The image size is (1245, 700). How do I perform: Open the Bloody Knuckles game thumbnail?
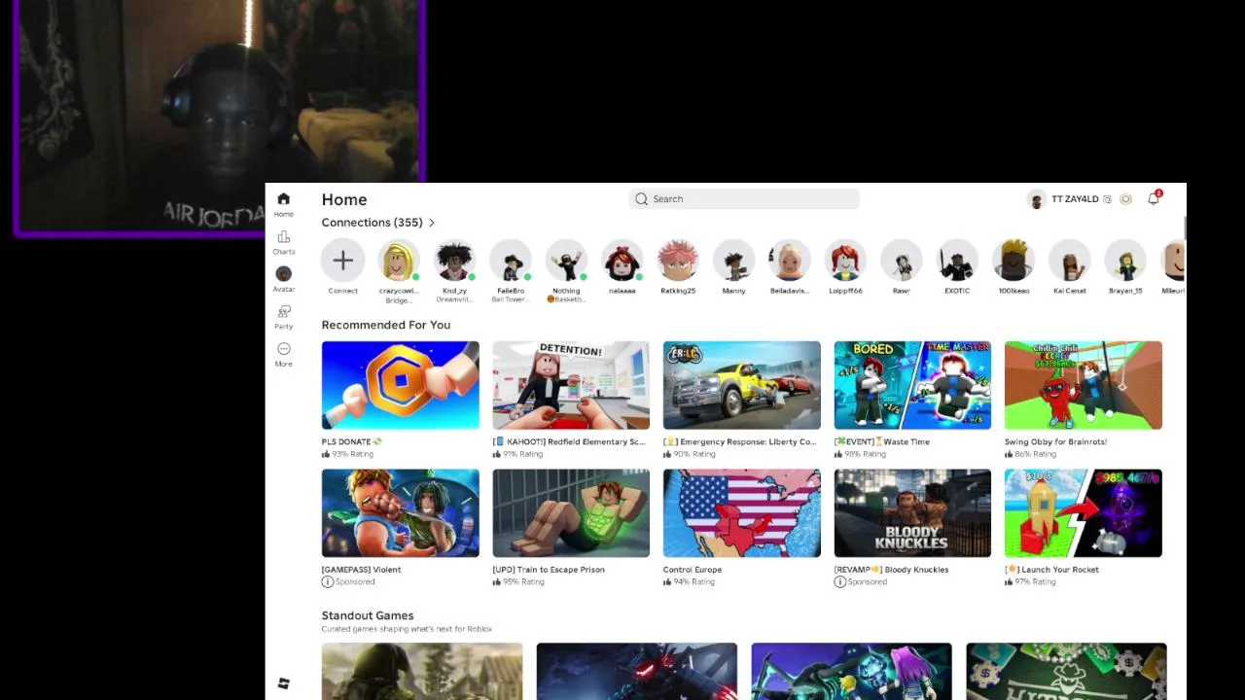click(x=912, y=513)
